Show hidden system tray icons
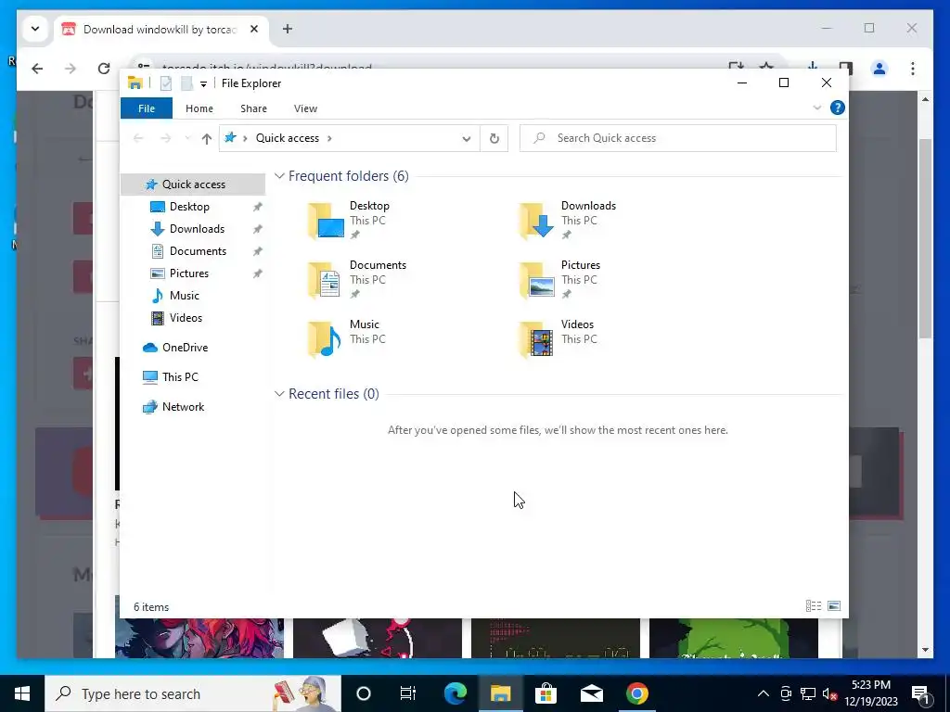 click(764, 693)
